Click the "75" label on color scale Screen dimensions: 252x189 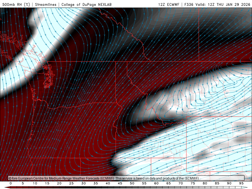point(193,183)
